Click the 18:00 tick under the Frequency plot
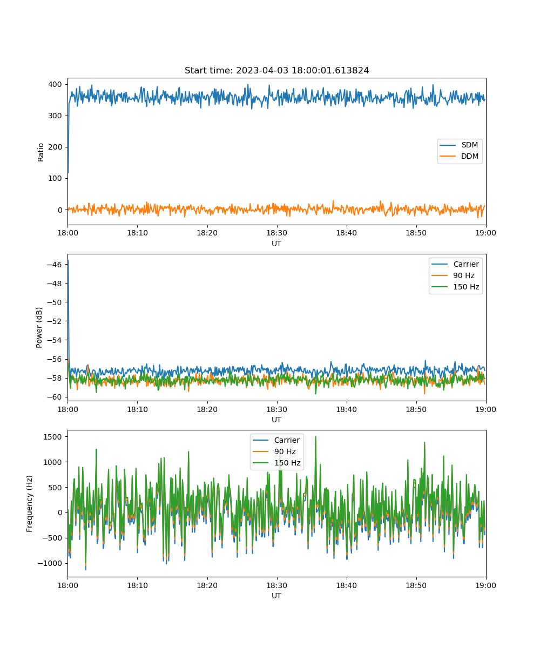The image size is (540, 648). (67, 585)
